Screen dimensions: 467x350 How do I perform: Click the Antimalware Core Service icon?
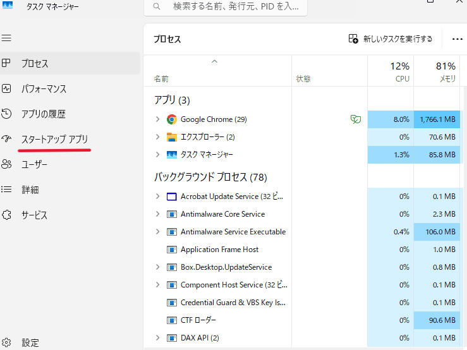pyautogui.click(x=171, y=214)
